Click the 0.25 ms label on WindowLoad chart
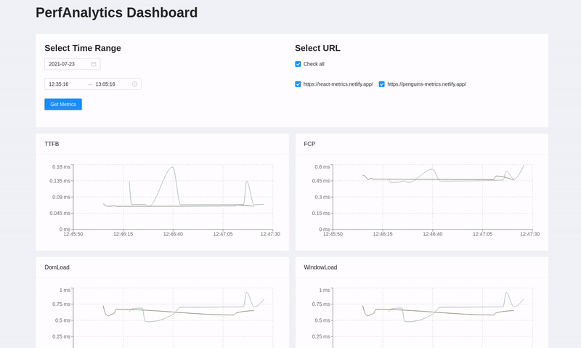Viewport: 581px width, 348px height. (x=320, y=336)
